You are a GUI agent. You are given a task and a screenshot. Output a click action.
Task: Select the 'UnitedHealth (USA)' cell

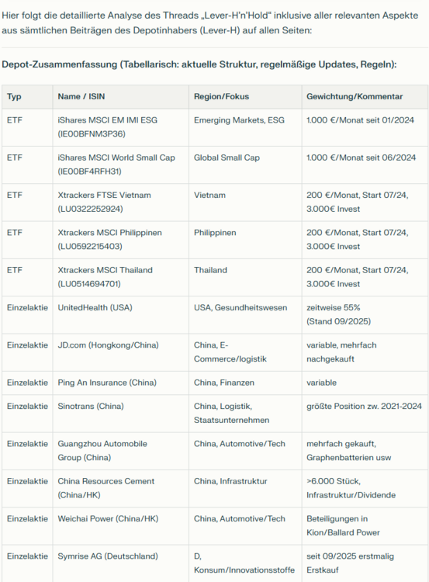(120, 315)
